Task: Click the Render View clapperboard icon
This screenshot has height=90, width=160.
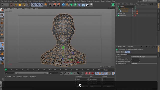Action: pos(50,5)
